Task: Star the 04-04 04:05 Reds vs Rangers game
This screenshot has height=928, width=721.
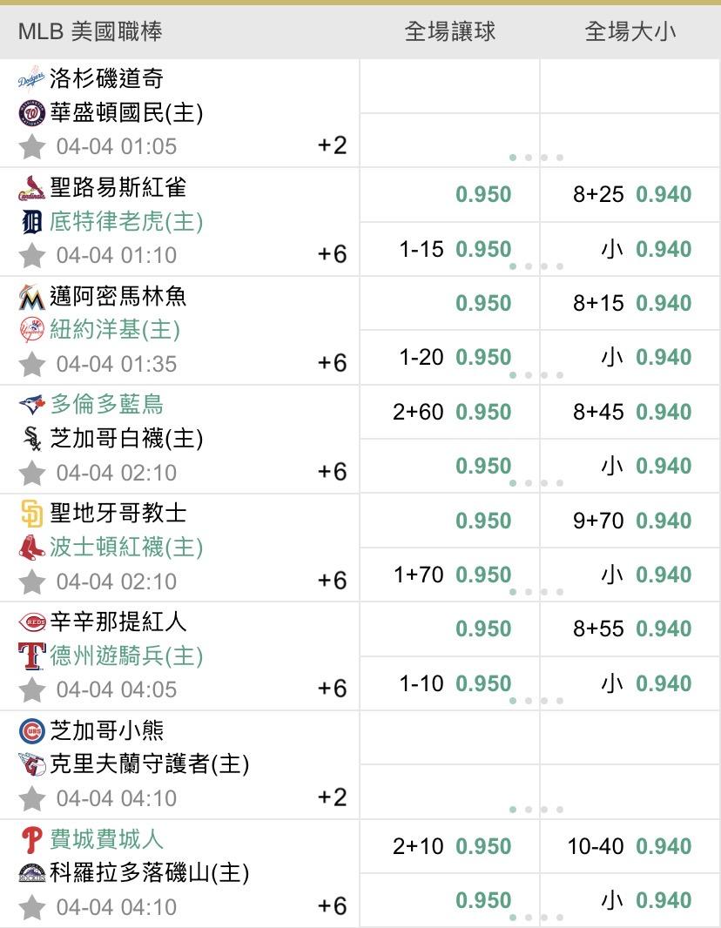Action: pyautogui.click(x=32, y=689)
